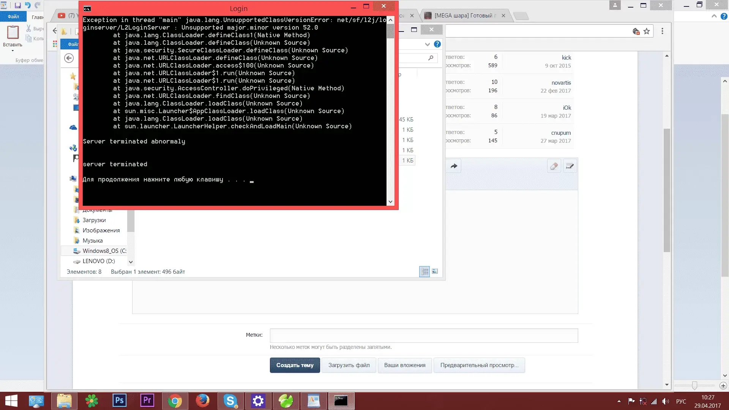The width and height of the screenshot is (729, 410).
Task: Open Explorer help question mark icon
Action: 437,44
